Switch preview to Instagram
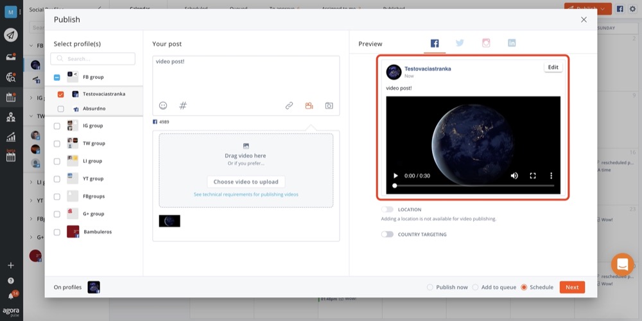642x321 pixels. point(486,43)
